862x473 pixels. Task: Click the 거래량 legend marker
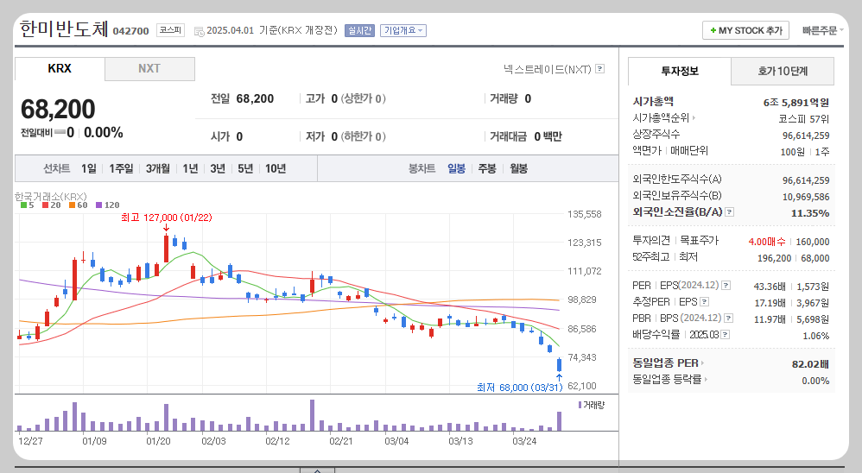click(x=580, y=405)
